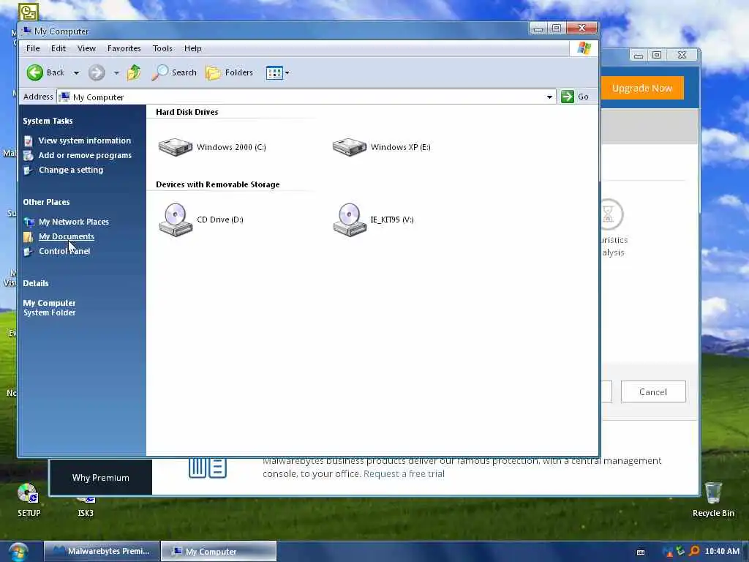The height and width of the screenshot is (562, 749).
Task: Click the My Computer title bar icon
Action: (x=27, y=31)
